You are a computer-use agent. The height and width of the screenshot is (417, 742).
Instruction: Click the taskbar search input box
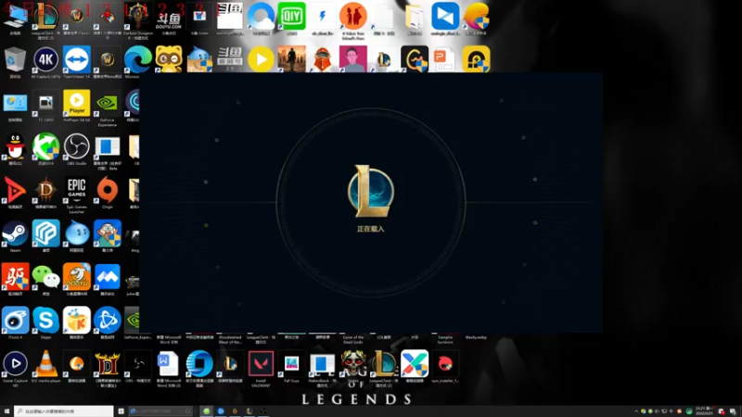63,411
